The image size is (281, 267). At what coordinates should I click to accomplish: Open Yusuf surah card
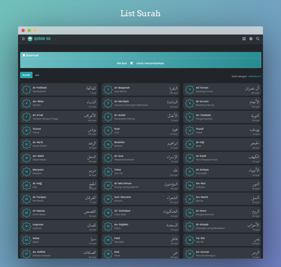tap(222, 130)
